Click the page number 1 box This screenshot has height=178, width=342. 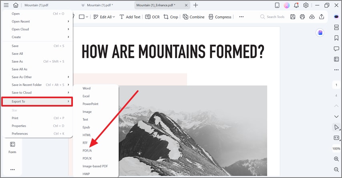336,85
